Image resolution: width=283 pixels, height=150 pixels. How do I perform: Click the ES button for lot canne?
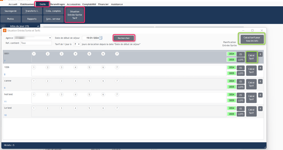click(x=241, y=82)
